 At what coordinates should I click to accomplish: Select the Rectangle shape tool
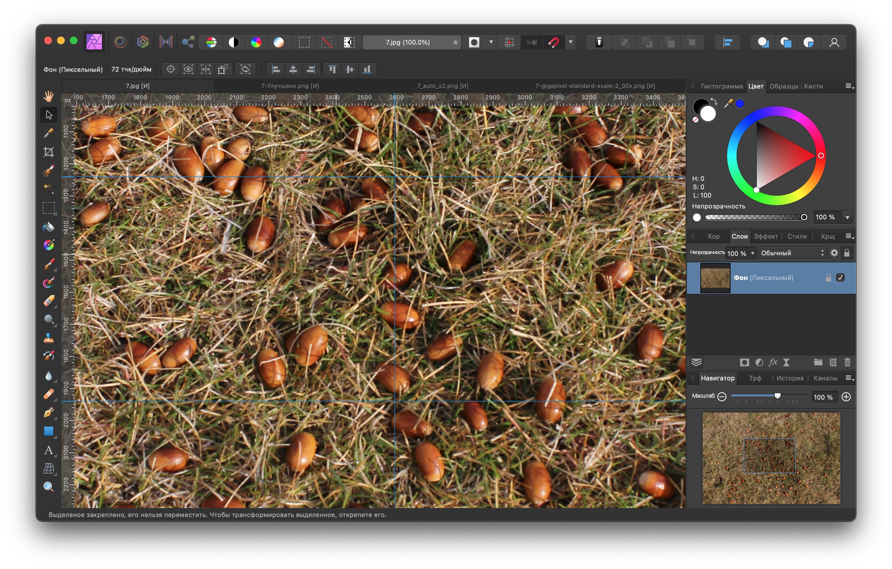coord(48,431)
